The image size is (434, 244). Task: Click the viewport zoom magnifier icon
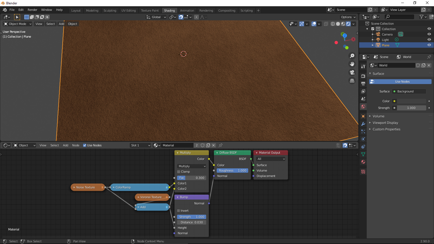[x=352, y=56]
